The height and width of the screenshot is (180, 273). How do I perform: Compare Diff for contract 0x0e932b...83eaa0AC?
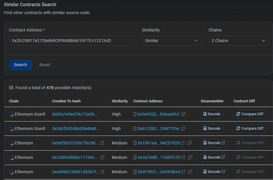pyautogui.click(x=250, y=114)
